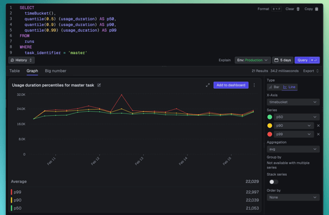Click the '34.2 milliseconds' text

[284, 71]
